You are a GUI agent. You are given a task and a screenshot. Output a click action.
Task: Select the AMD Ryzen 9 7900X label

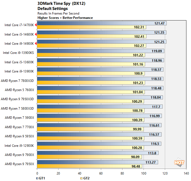(x=19, y=155)
